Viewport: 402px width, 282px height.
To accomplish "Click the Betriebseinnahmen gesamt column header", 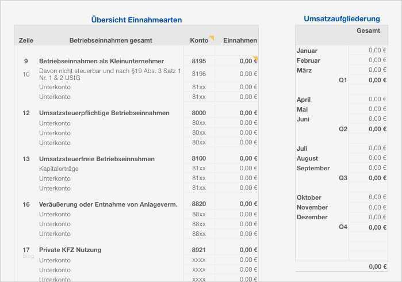I will coord(110,40).
